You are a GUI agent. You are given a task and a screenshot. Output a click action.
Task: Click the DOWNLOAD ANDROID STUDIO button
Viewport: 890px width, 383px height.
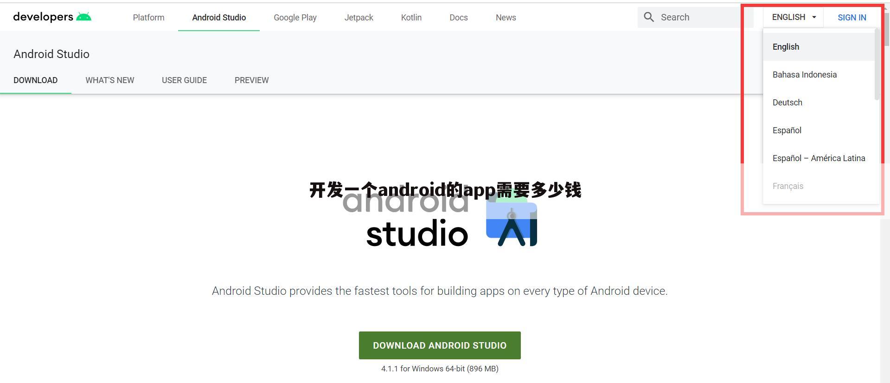440,345
